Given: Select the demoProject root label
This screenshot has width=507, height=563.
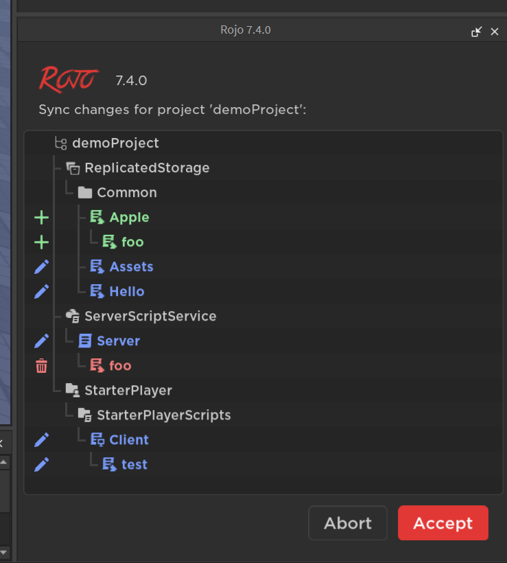Looking at the screenshot, I should (x=115, y=143).
